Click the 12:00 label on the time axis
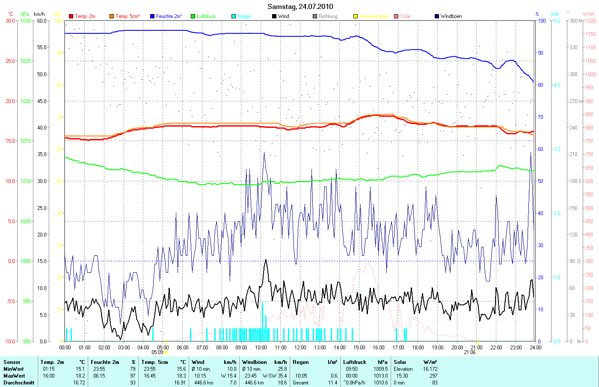 tap(300, 348)
